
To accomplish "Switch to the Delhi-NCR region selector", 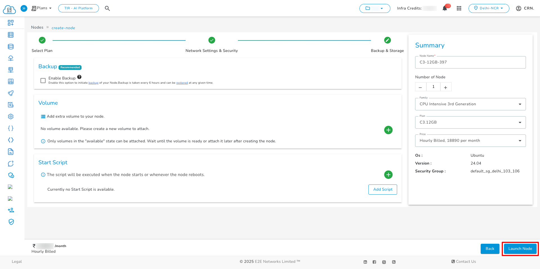I will 489,8.
